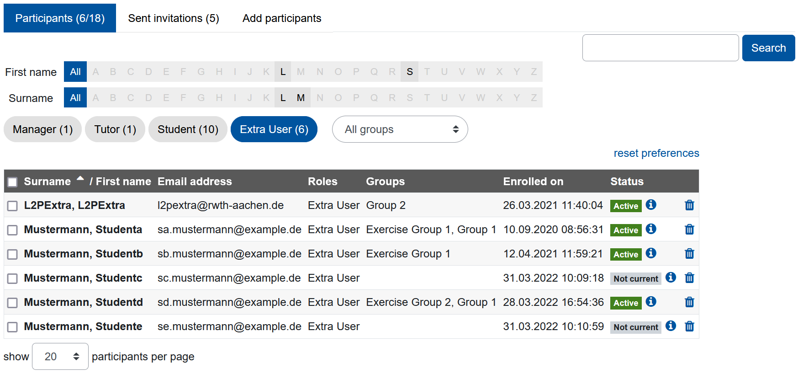
Task: Open profile of Mustermann, Studente
Action: pos(83,326)
